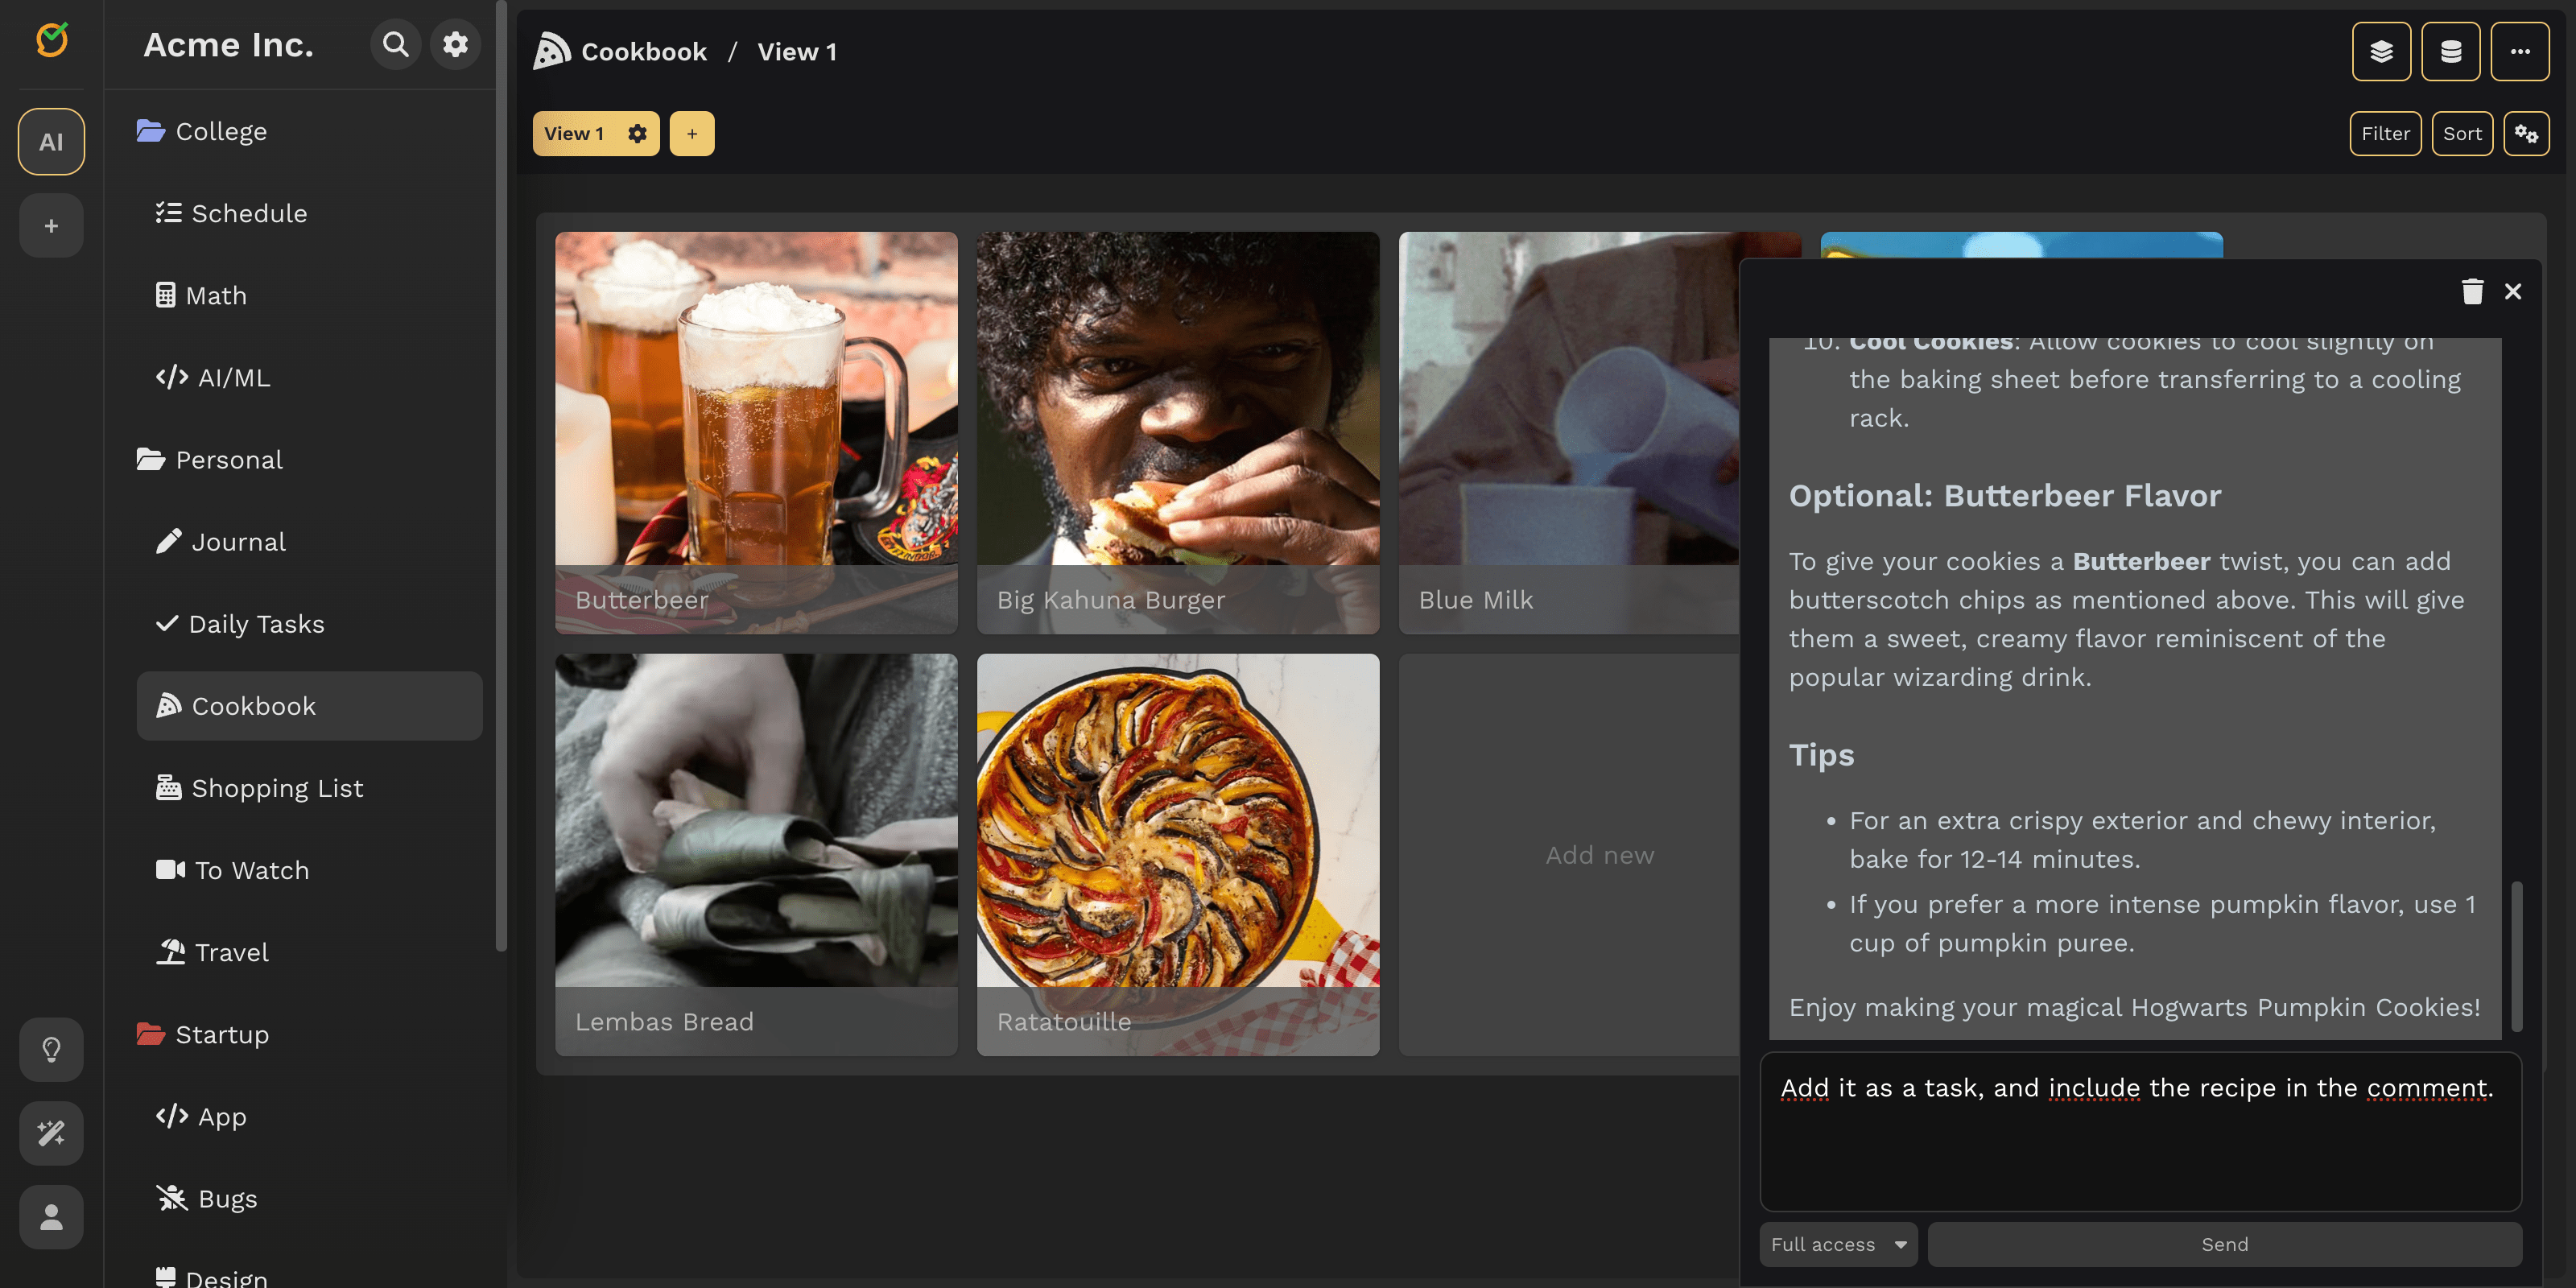Open the layers stack icon

coord(2381,51)
